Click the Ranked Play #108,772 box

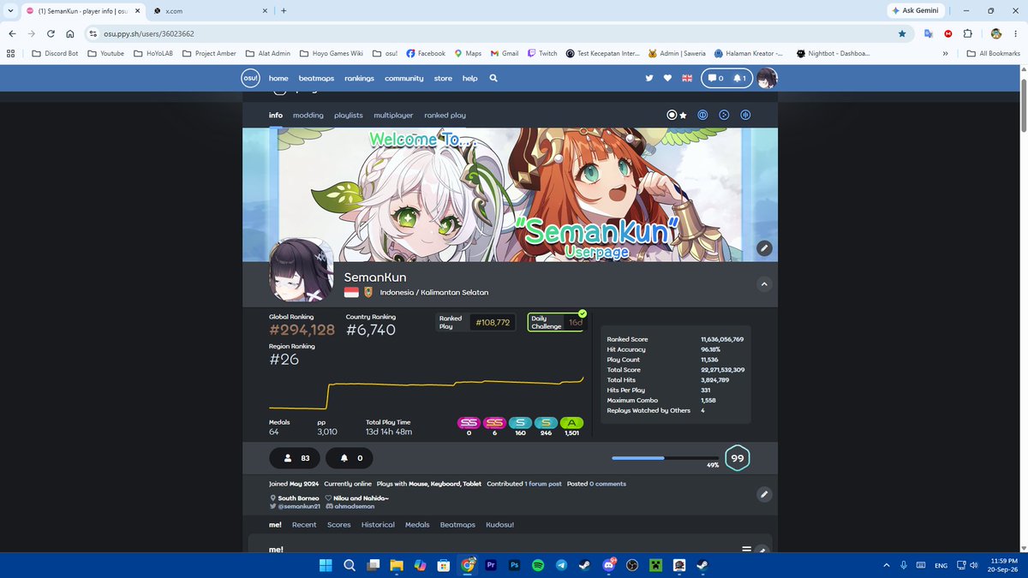coord(477,322)
